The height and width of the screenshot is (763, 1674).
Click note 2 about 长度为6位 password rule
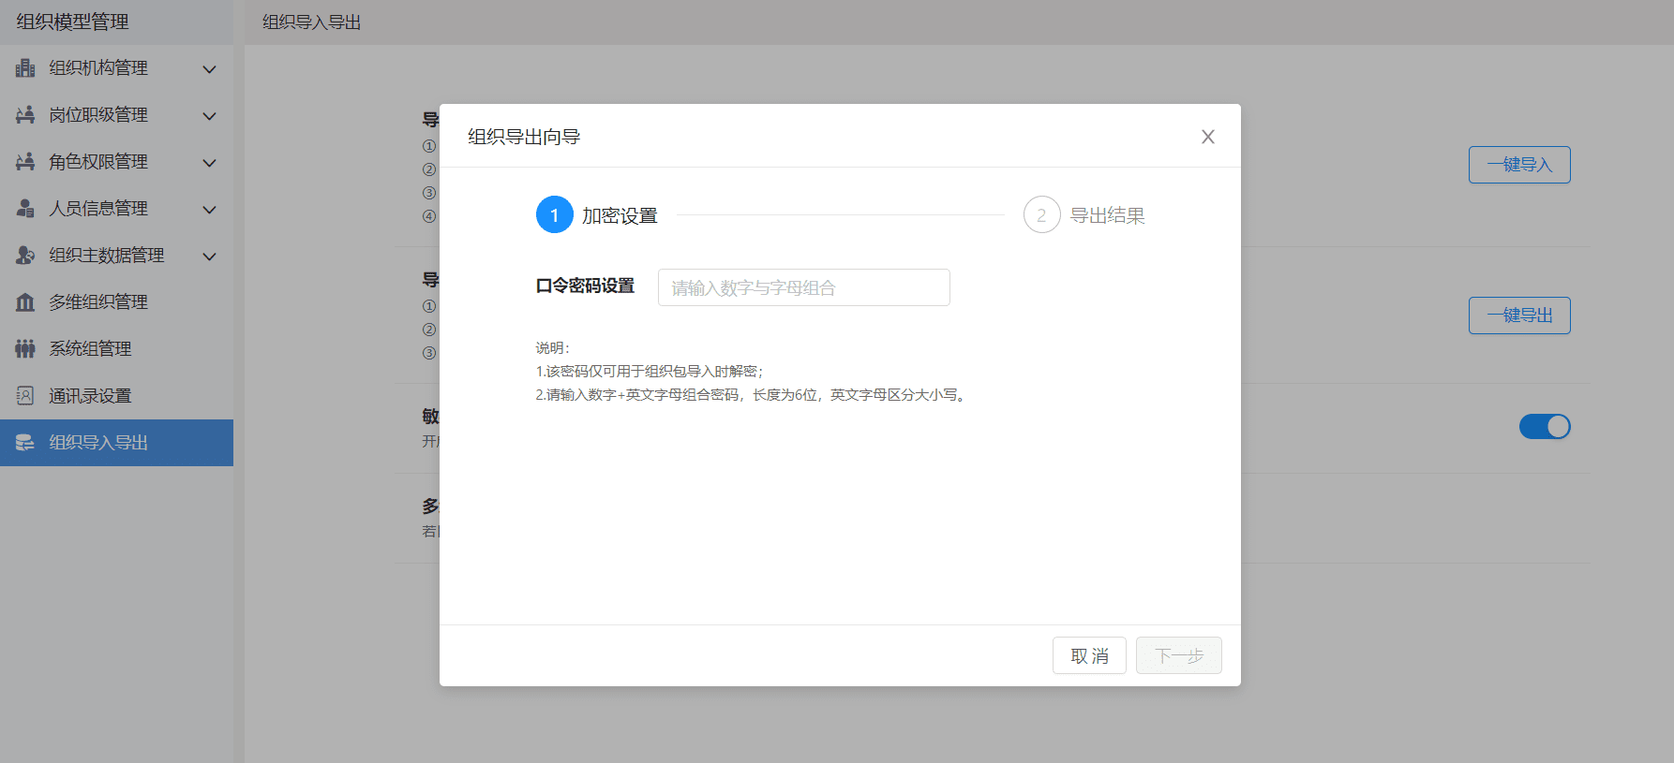[753, 395]
